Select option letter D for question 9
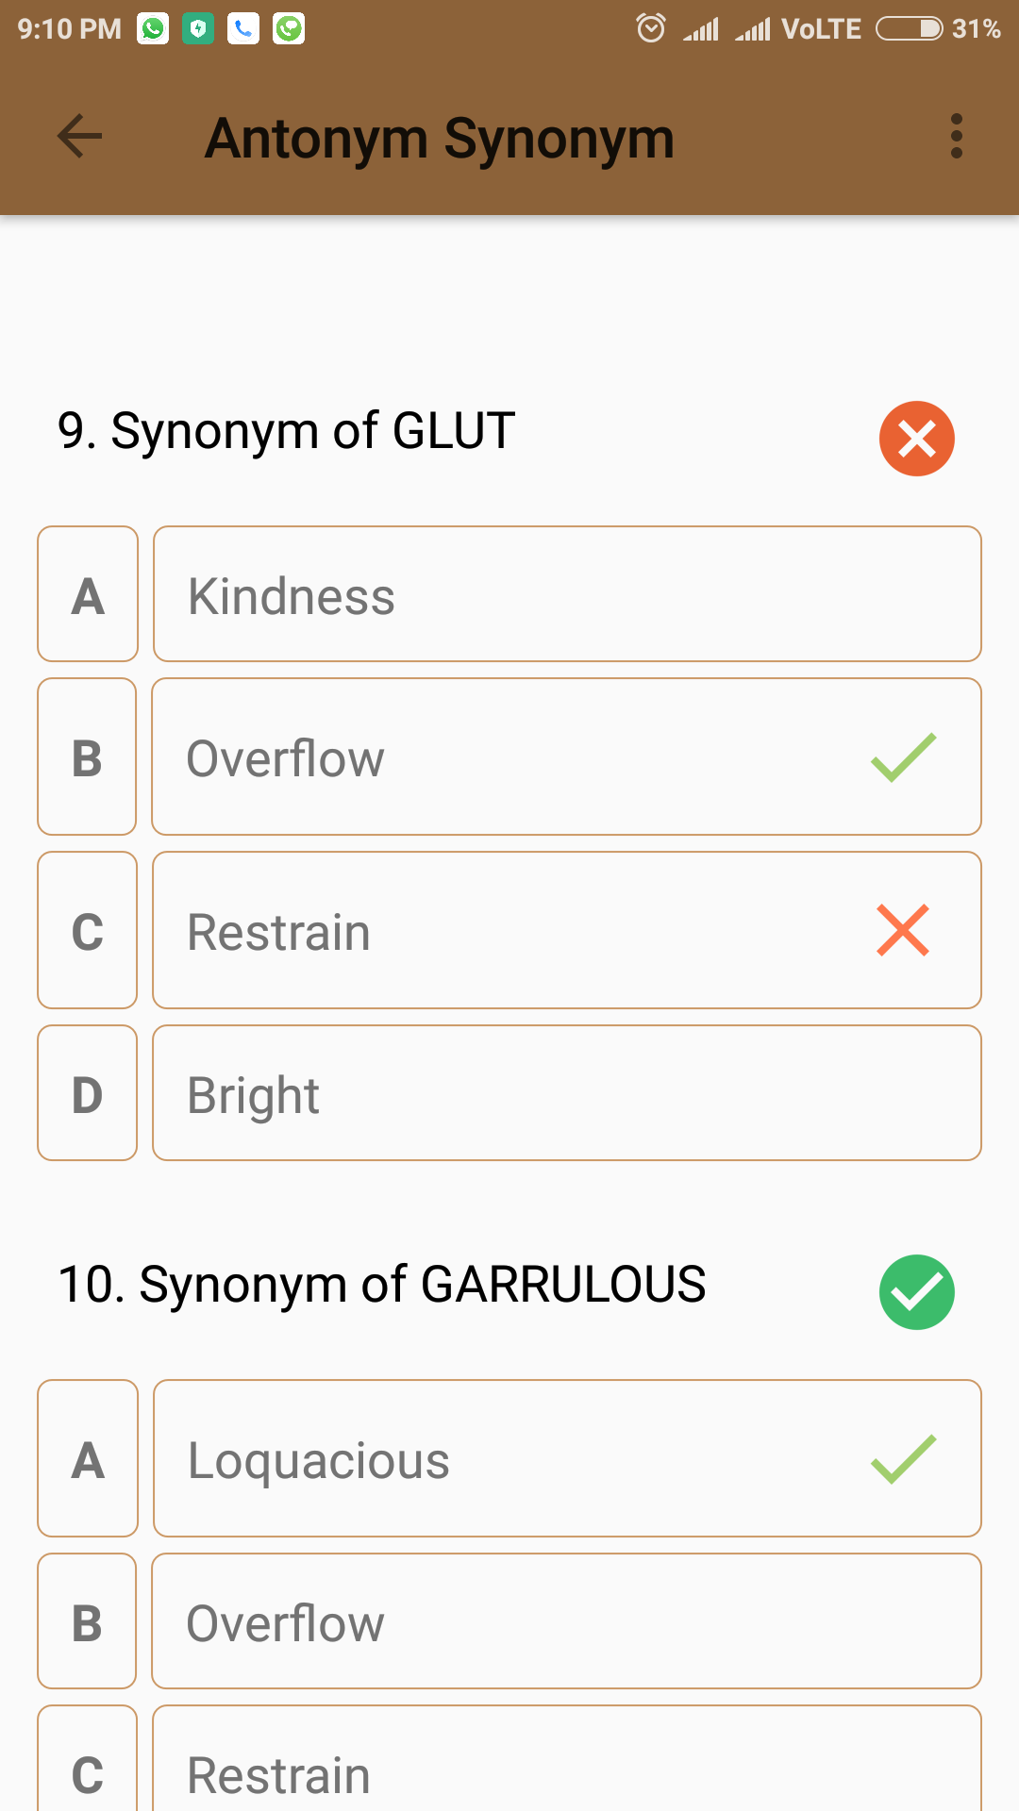Viewport: 1019px width, 1811px height. (x=88, y=1093)
